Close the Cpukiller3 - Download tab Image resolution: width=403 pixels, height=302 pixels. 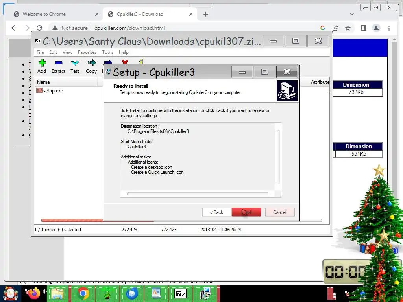[191, 14]
